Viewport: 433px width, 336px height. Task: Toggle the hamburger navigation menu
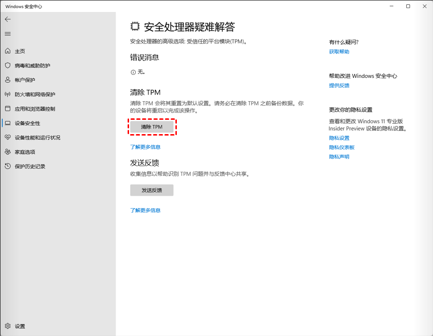point(8,34)
